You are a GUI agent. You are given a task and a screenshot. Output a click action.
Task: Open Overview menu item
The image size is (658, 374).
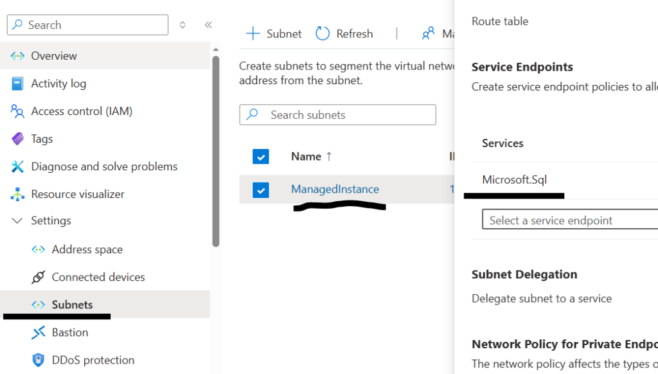pyautogui.click(x=105, y=56)
